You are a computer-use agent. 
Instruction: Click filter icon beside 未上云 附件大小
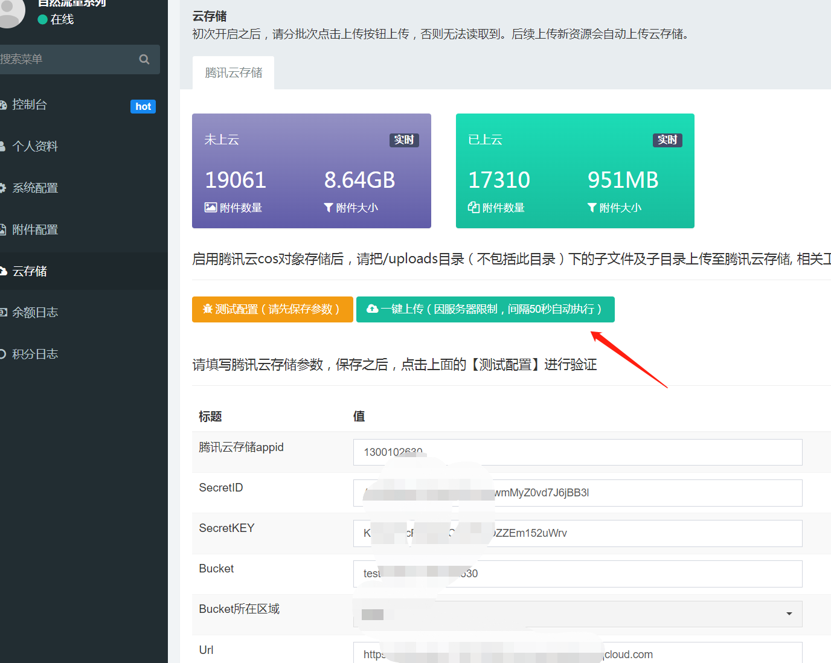click(x=329, y=208)
